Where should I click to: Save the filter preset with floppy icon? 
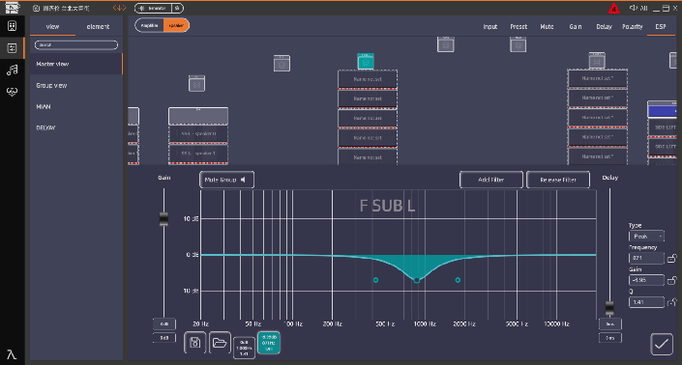194,343
